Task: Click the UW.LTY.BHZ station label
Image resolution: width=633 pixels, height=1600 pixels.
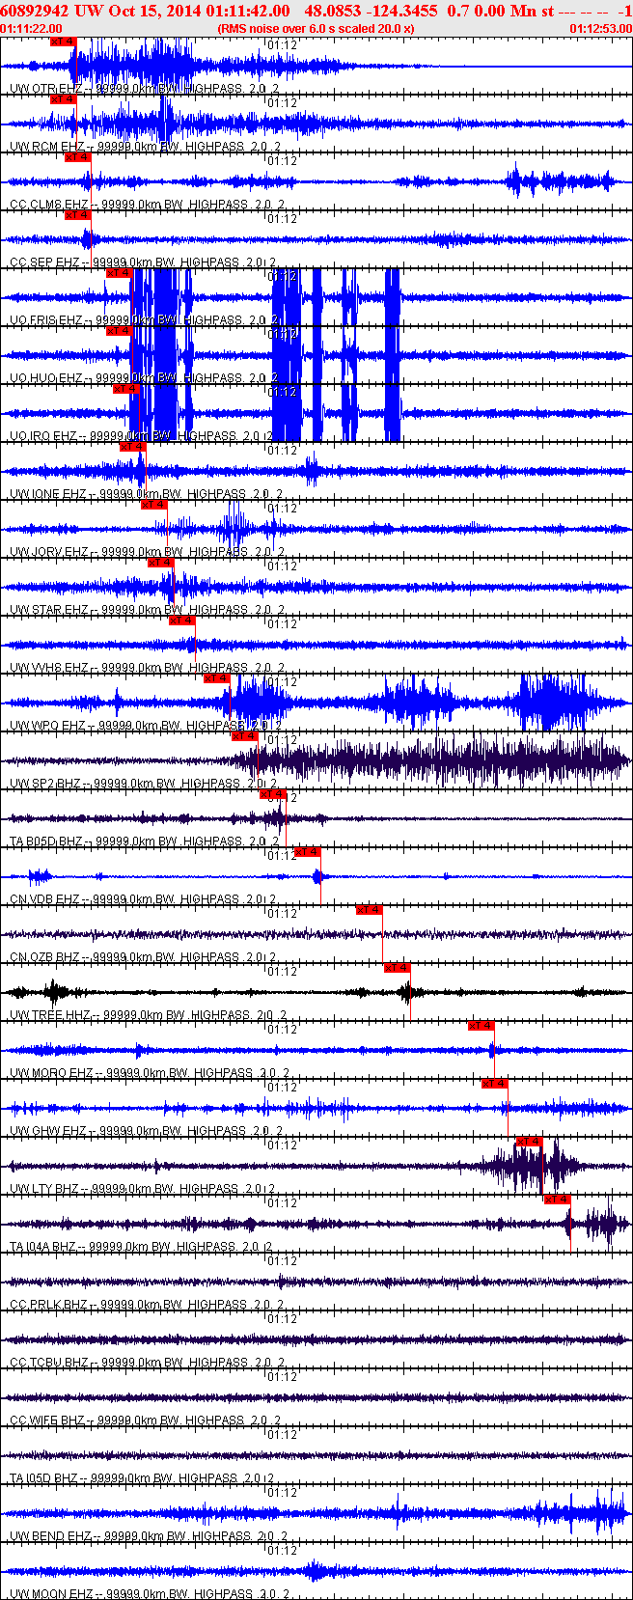Action: click(x=44, y=1189)
